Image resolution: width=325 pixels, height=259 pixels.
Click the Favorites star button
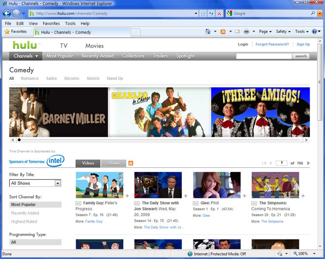[x=16, y=32]
